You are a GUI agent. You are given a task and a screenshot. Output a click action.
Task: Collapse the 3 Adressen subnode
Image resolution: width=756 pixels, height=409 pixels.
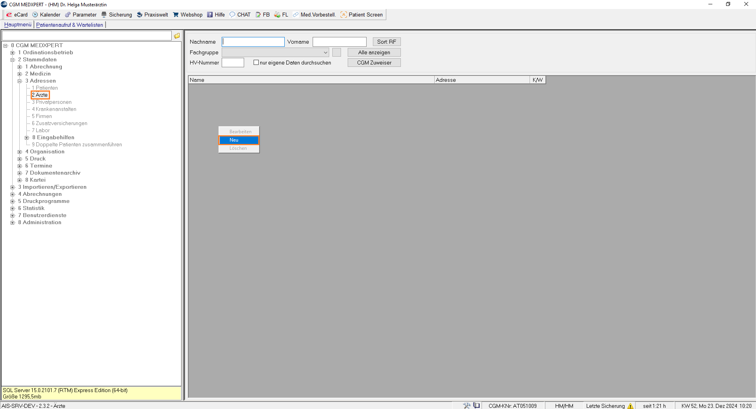(x=20, y=81)
